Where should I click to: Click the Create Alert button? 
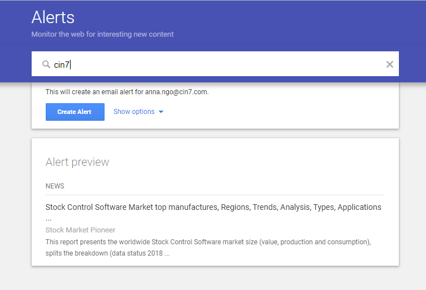click(x=75, y=112)
